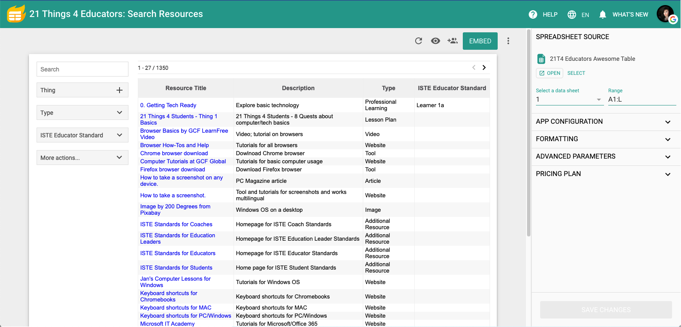Screen dimensions: 681x327
Task: Open Keyboard shortcuts for PC/Windows link
Action: pos(186,316)
